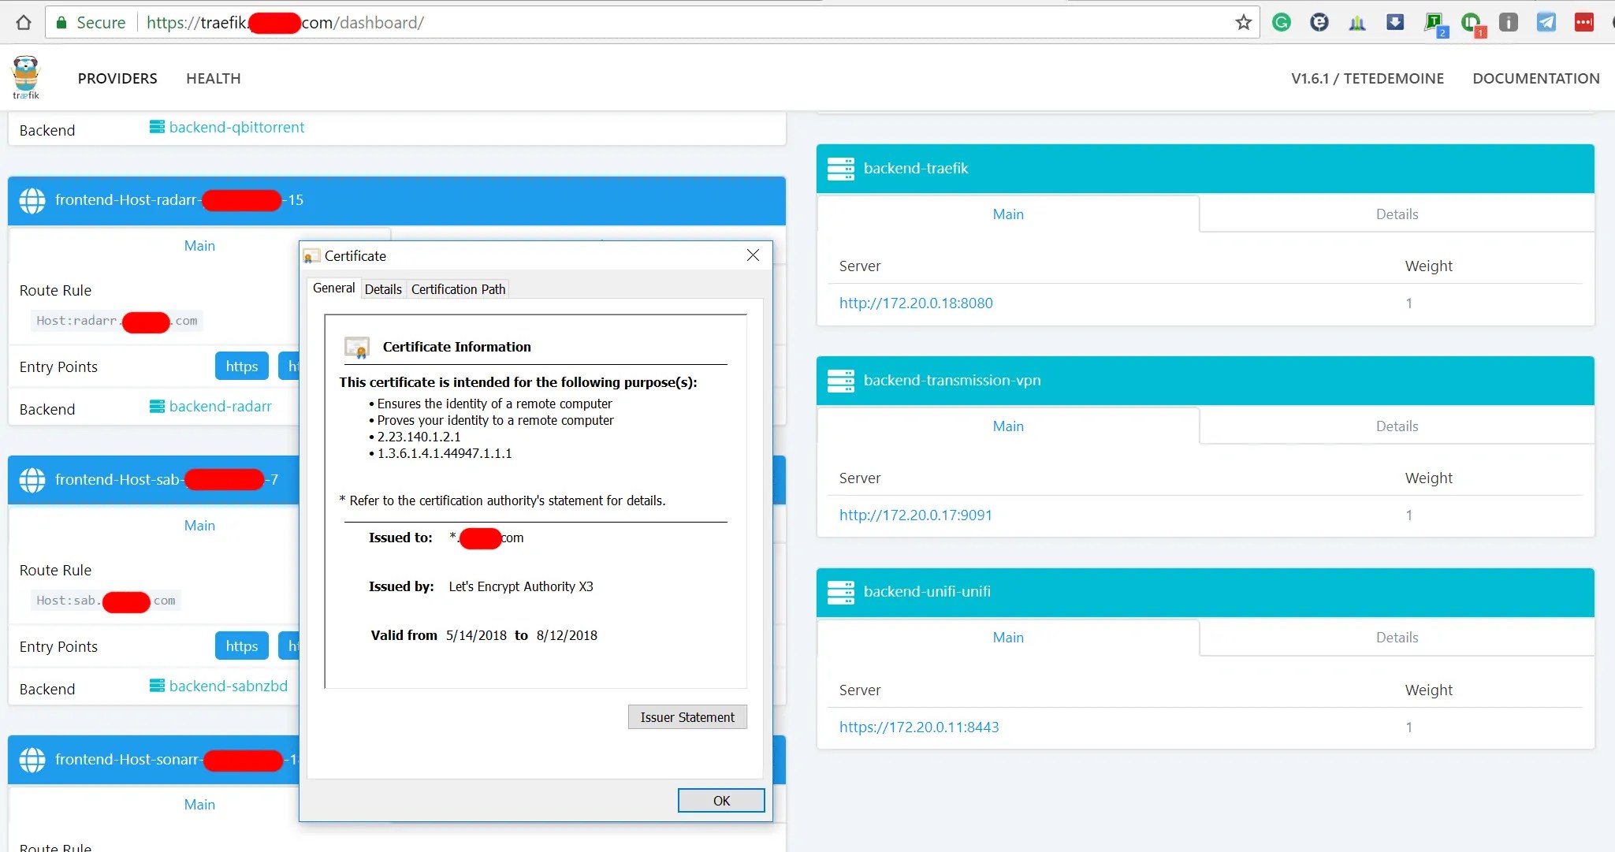Screen dimensions: 1615x852
Task: Open the HEALTH page
Action: [x=214, y=78]
